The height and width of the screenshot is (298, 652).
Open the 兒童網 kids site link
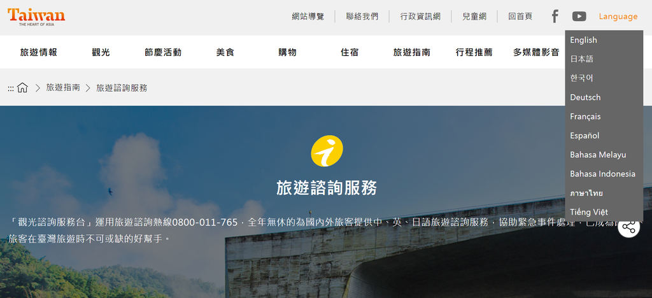(474, 17)
